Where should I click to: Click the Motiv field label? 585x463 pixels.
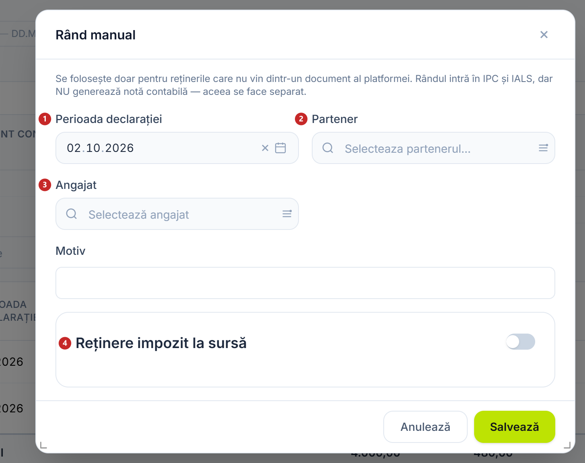point(70,251)
